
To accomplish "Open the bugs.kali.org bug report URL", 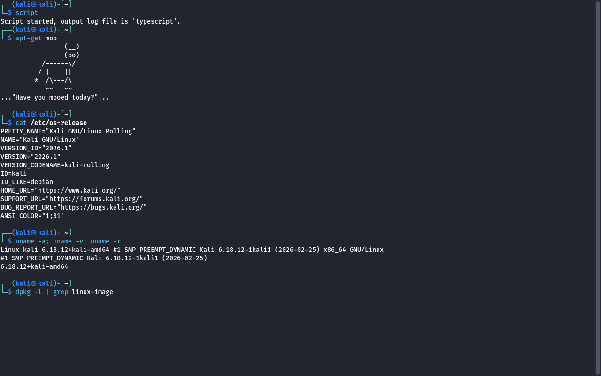I will point(101,207).
